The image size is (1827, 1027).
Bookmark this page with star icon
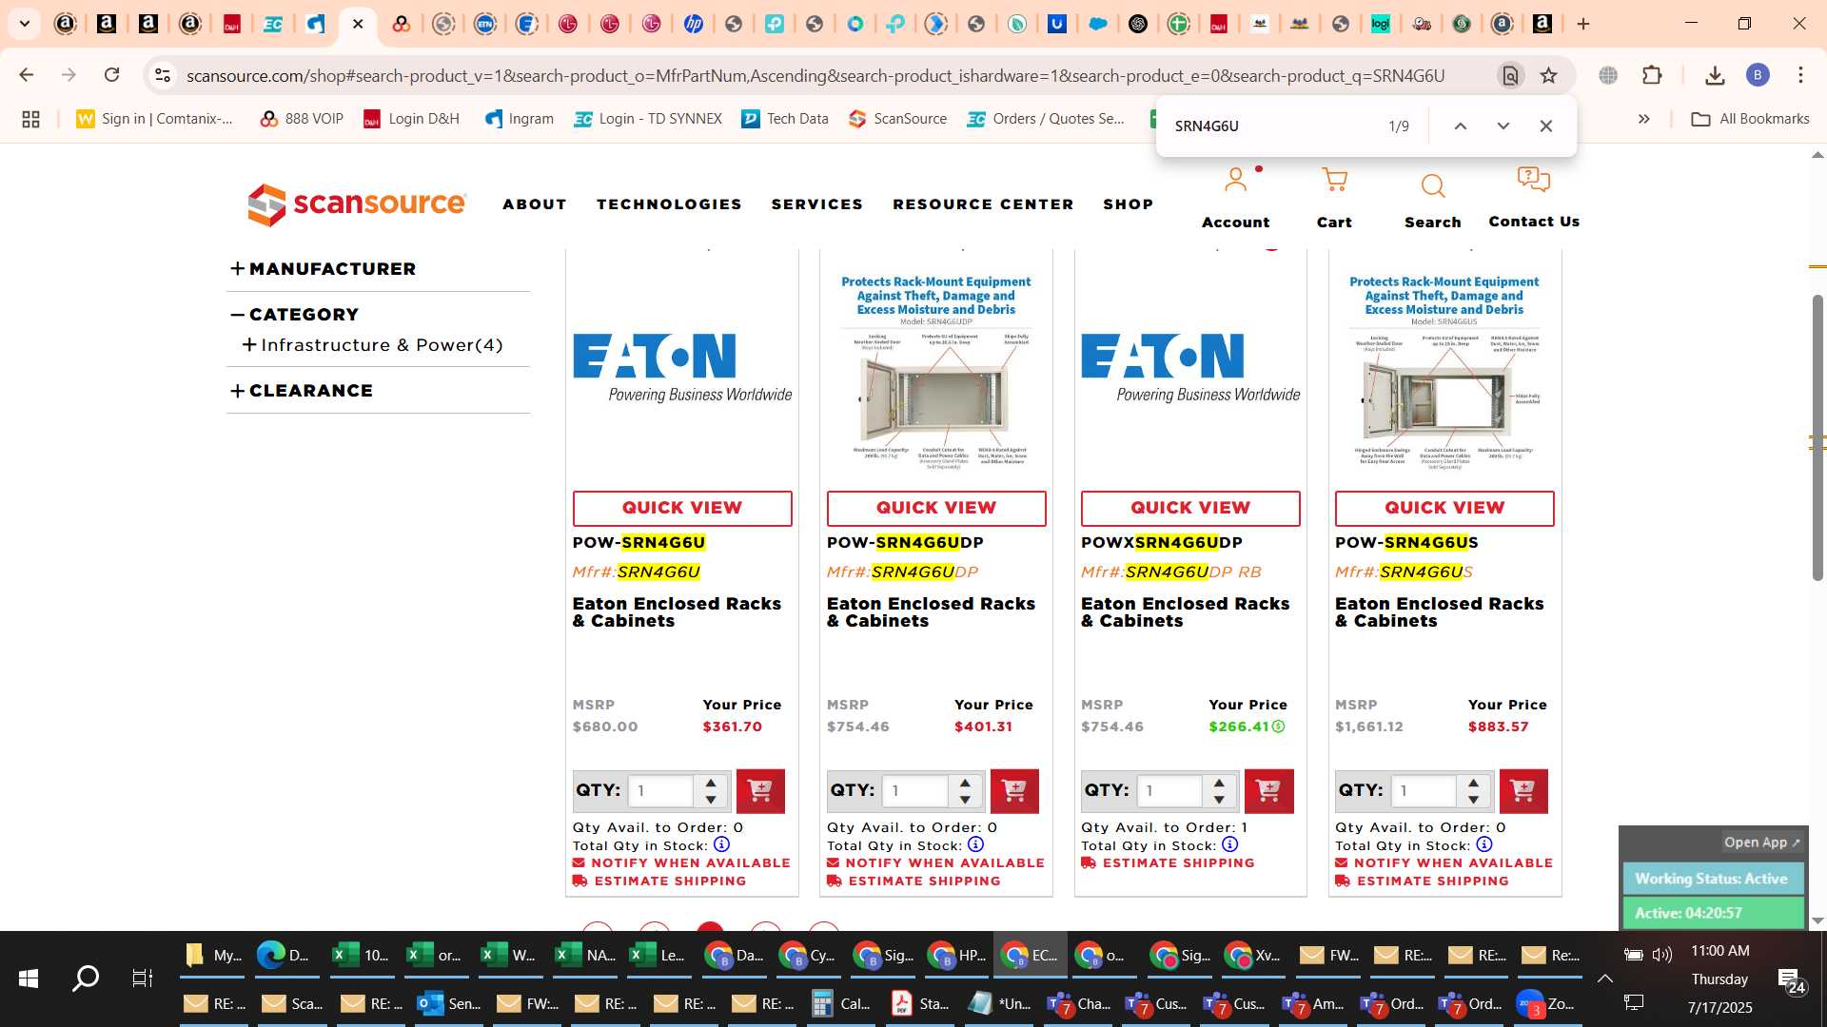[x=1548, y=75]
